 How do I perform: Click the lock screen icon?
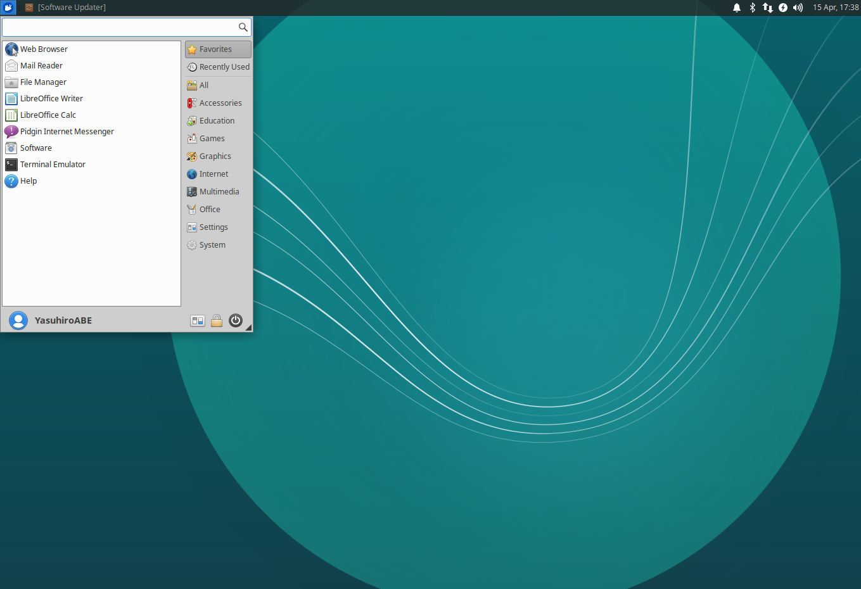[x=217, y=320]
